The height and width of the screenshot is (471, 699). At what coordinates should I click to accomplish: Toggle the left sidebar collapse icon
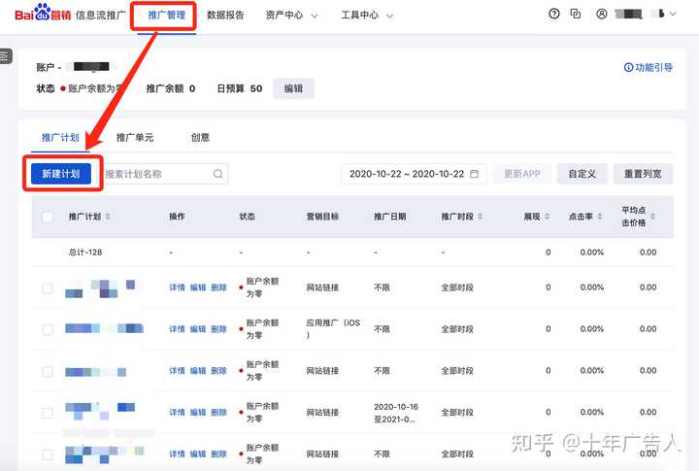(6, 56)
